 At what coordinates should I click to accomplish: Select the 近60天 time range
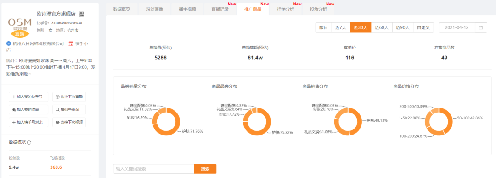[382, 28]
